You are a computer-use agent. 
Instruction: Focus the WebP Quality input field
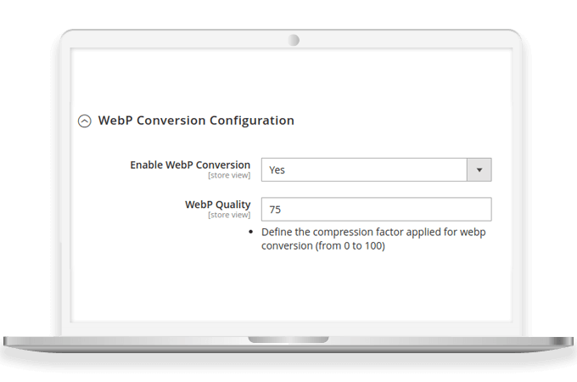point(375,209)
